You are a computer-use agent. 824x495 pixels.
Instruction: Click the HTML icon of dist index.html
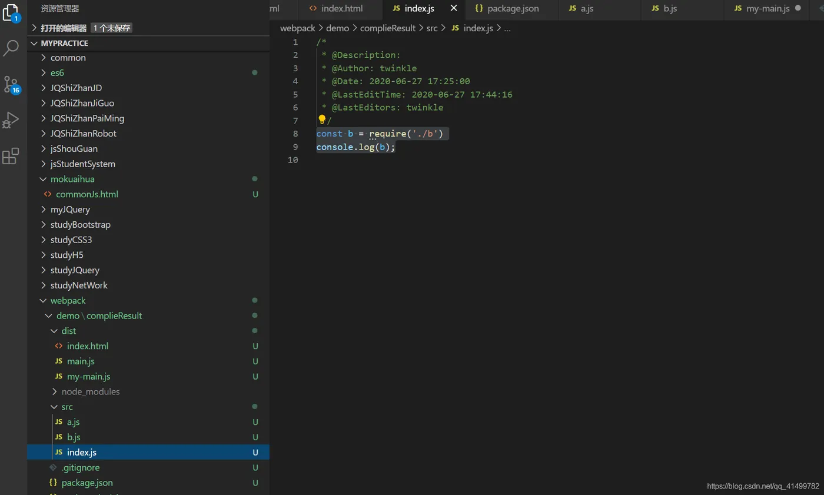point(58,346)
